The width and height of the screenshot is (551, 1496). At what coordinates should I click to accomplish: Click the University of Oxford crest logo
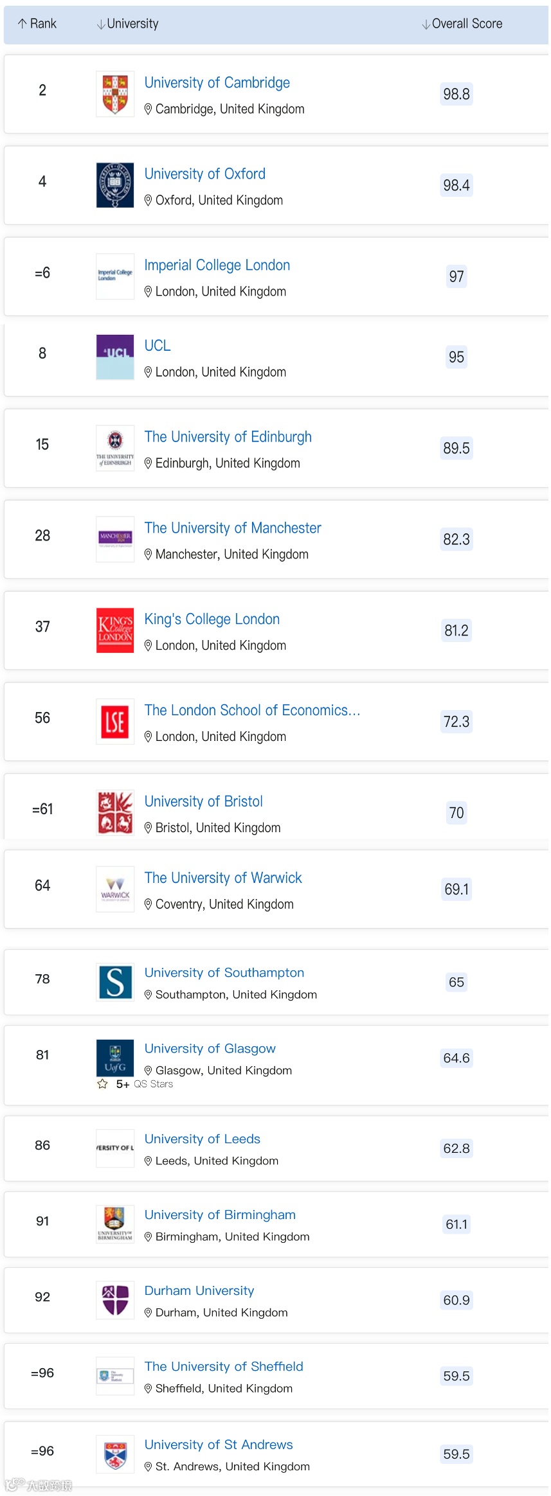tap(115, 185)
